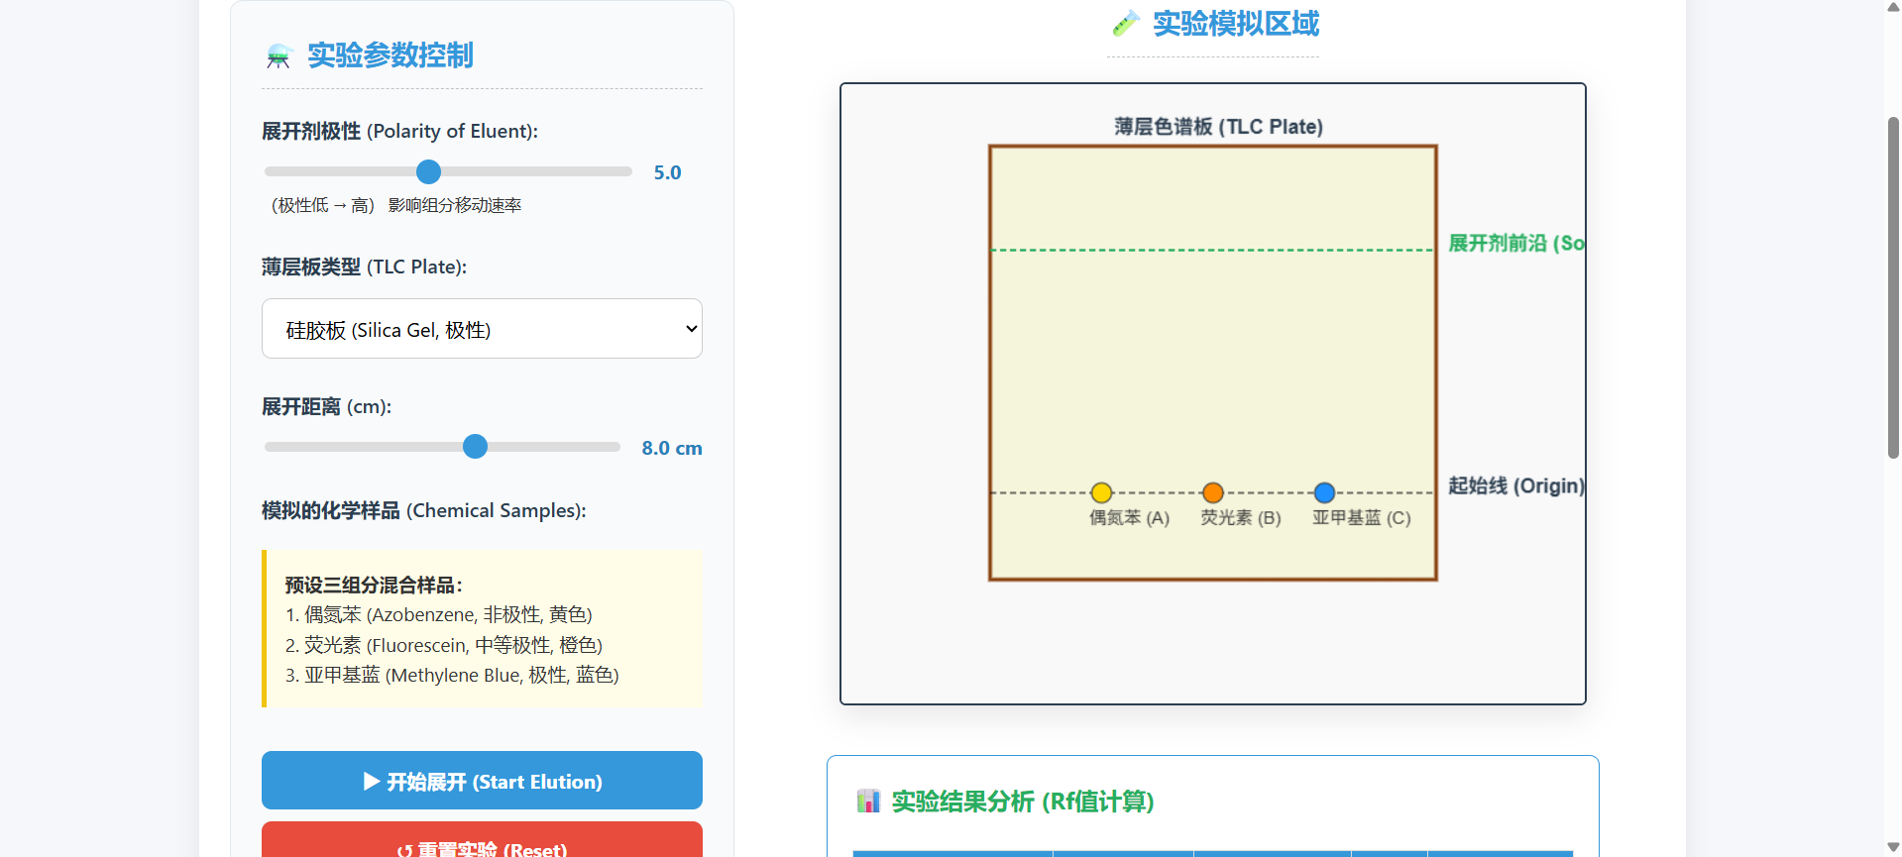
Task: Click the blue Methylene Blue spot (C)
Action: [x=1324, y=492]
